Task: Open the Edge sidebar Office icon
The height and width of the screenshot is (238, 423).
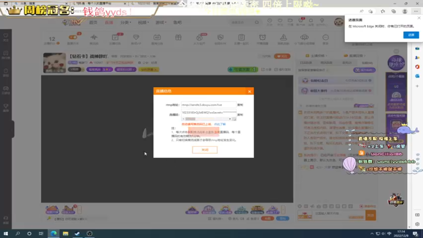Action: click(417, 67)
